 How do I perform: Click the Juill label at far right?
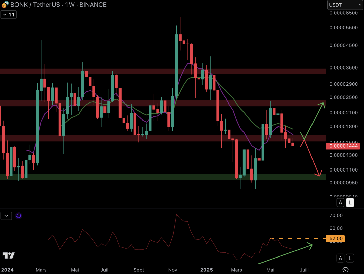coord(304,270)
